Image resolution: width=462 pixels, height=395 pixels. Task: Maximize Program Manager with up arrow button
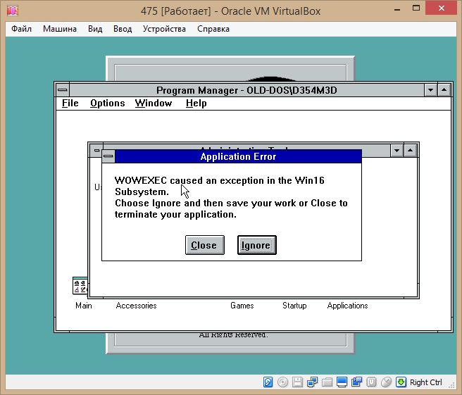[x=444, y=90]
